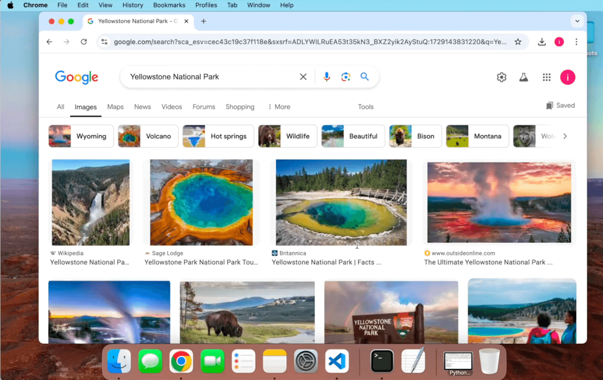This screenshot has height=380, width=603.
Task: Open Chrome downloads icon
Action: [542, 42]
